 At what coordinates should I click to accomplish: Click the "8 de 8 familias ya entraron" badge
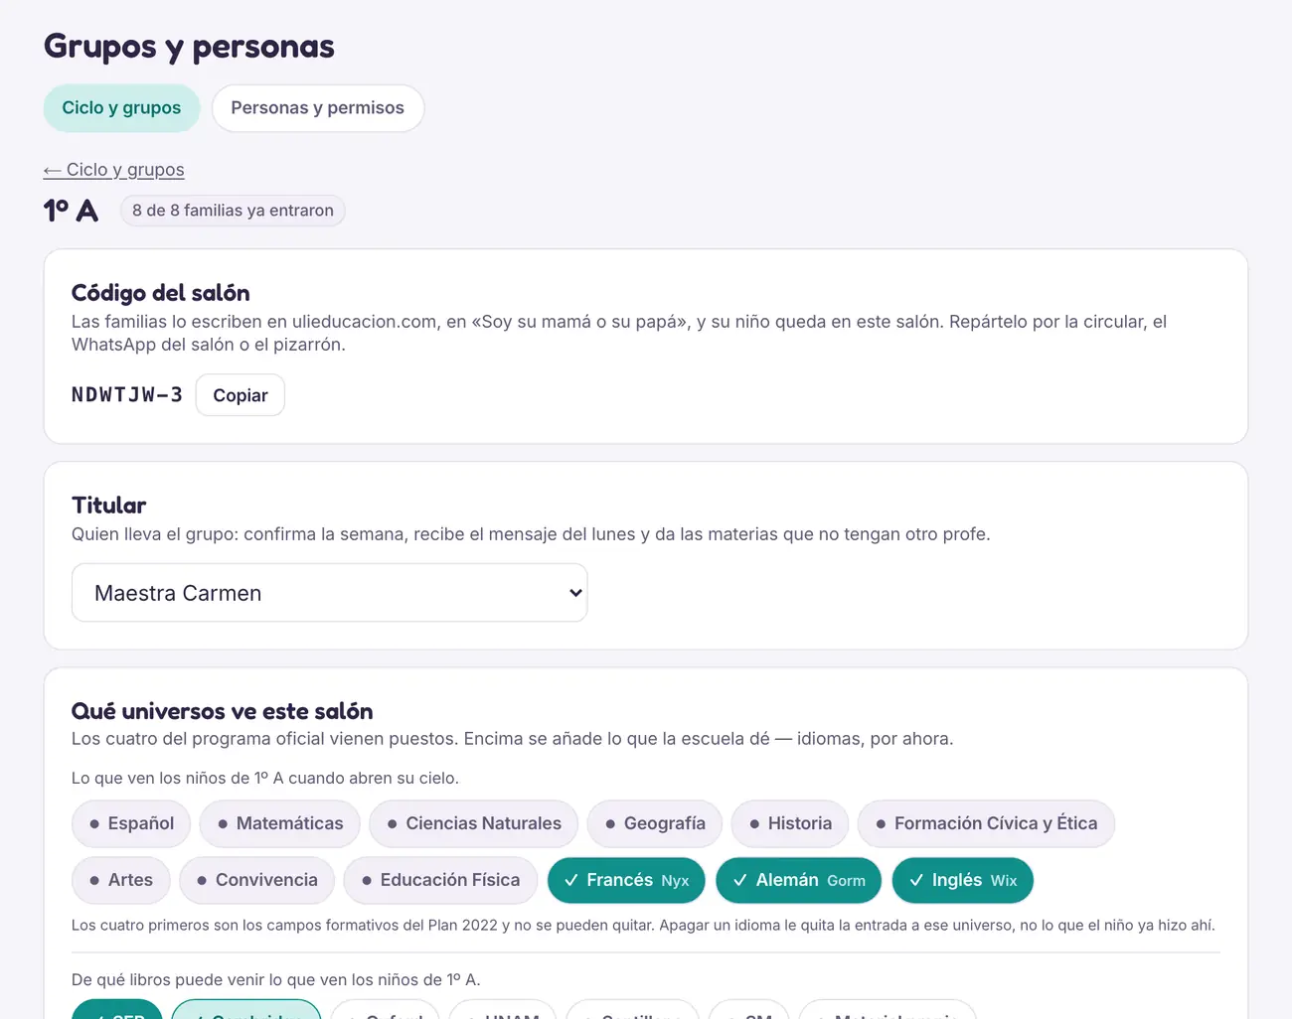233,211
